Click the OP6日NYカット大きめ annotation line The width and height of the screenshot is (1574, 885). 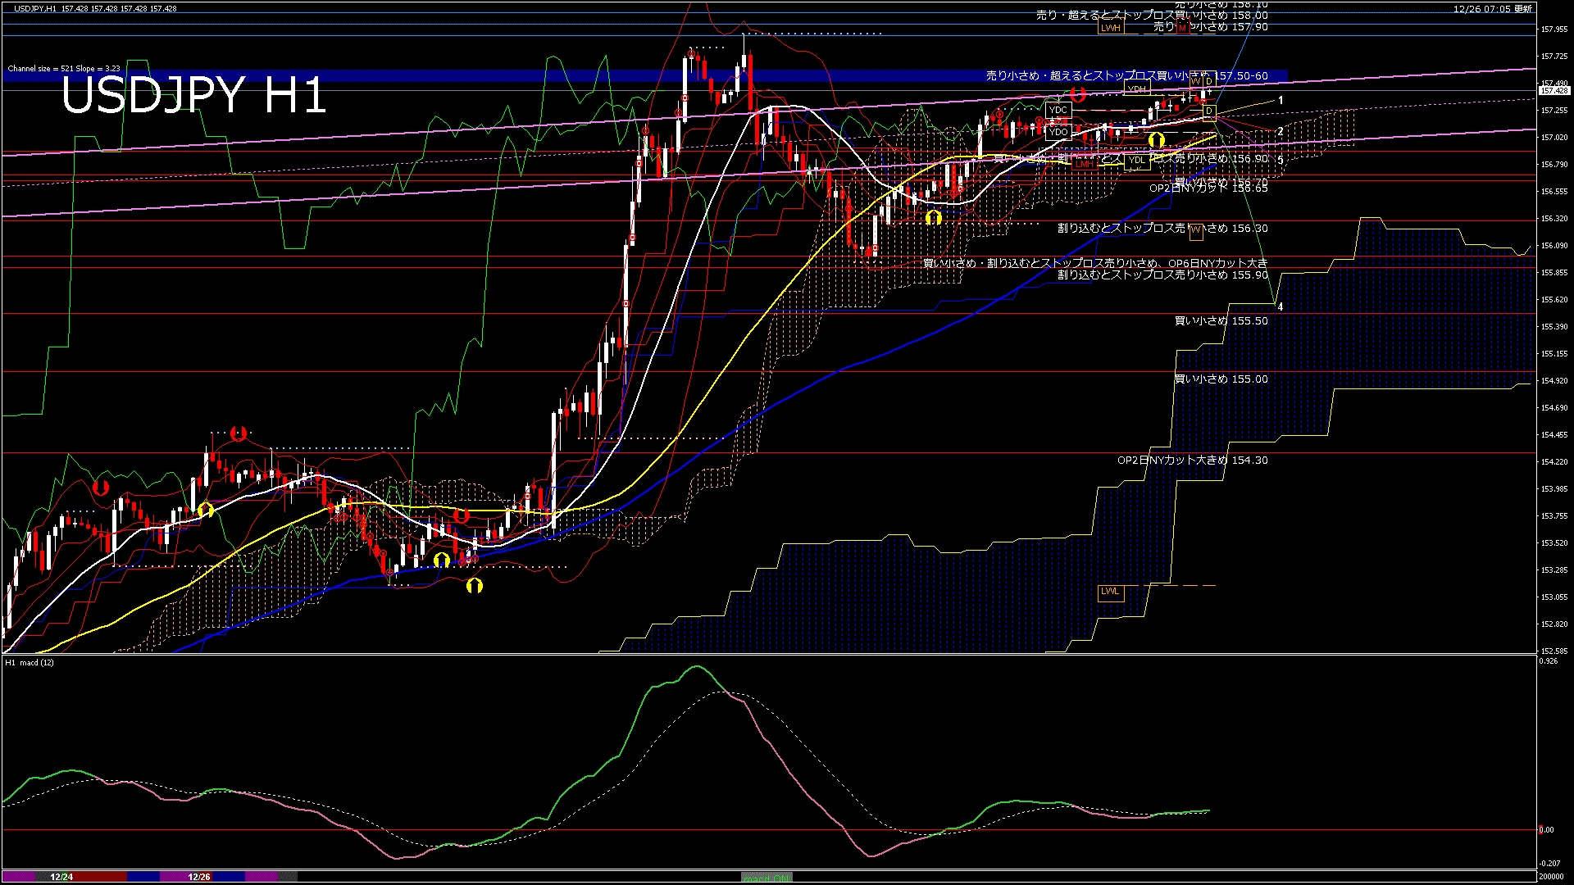point(1095,263)
